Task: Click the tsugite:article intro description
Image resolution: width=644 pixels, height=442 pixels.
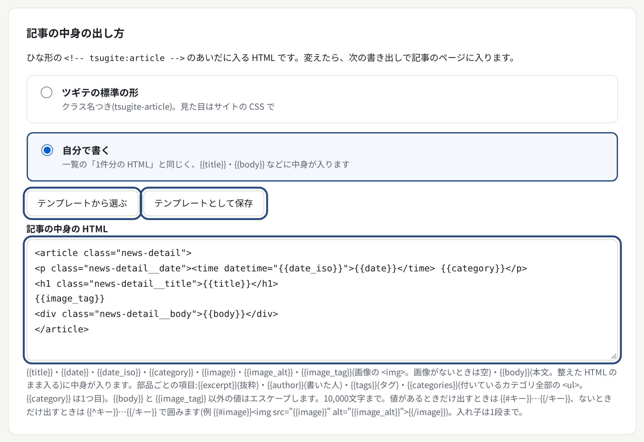Action: pyautogui.click(x=271, y=58)
